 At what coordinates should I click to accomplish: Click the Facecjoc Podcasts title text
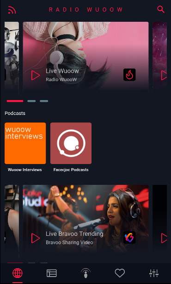point(71,170)
